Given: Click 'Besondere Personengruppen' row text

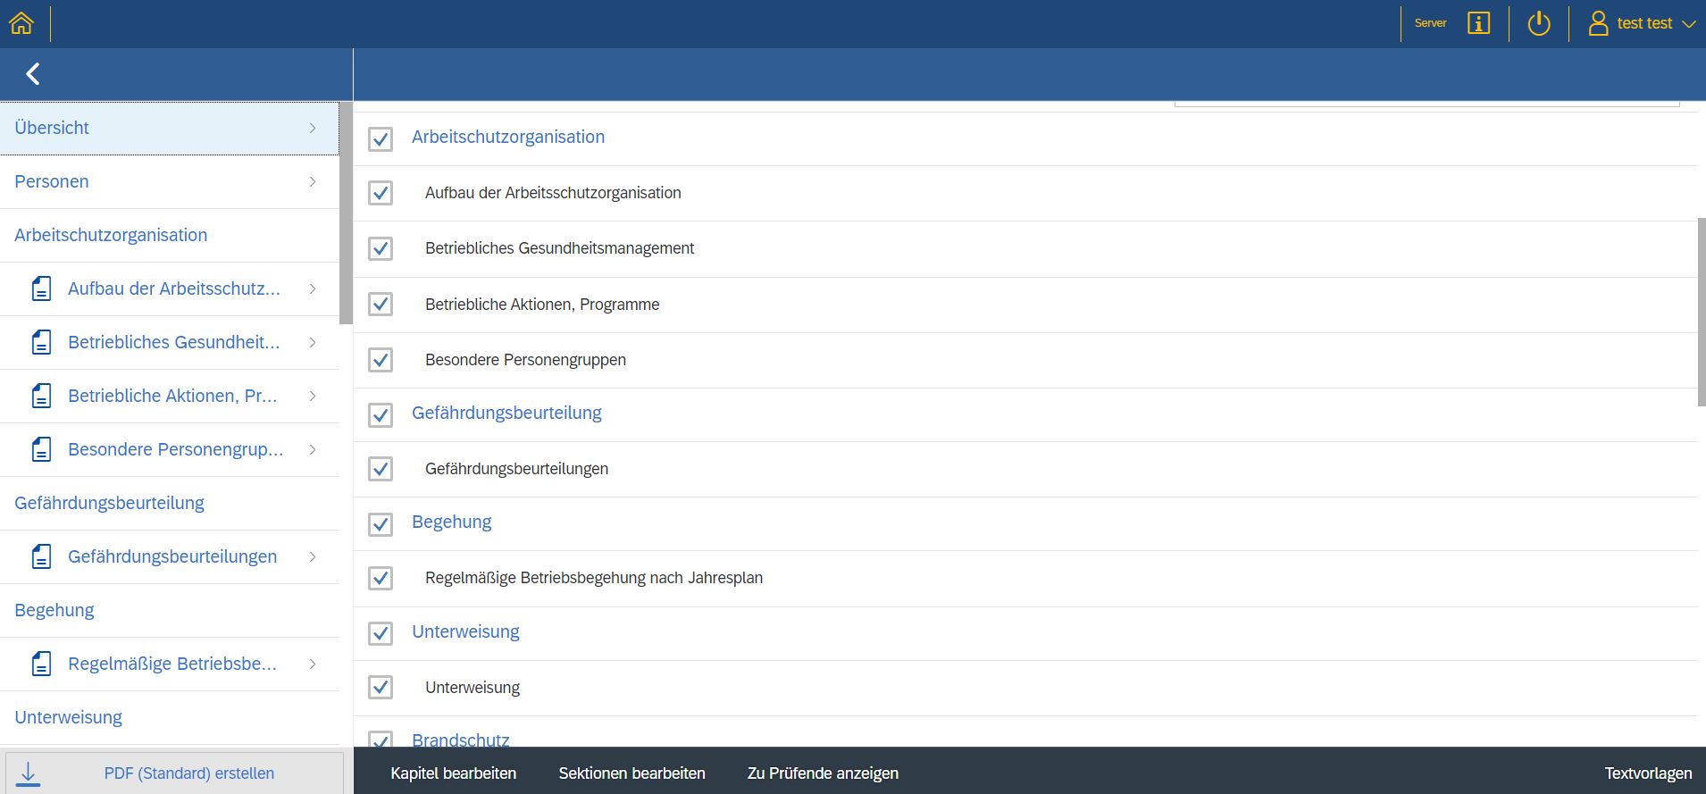Looking at the screenshot, I should [x=525, y=360].
